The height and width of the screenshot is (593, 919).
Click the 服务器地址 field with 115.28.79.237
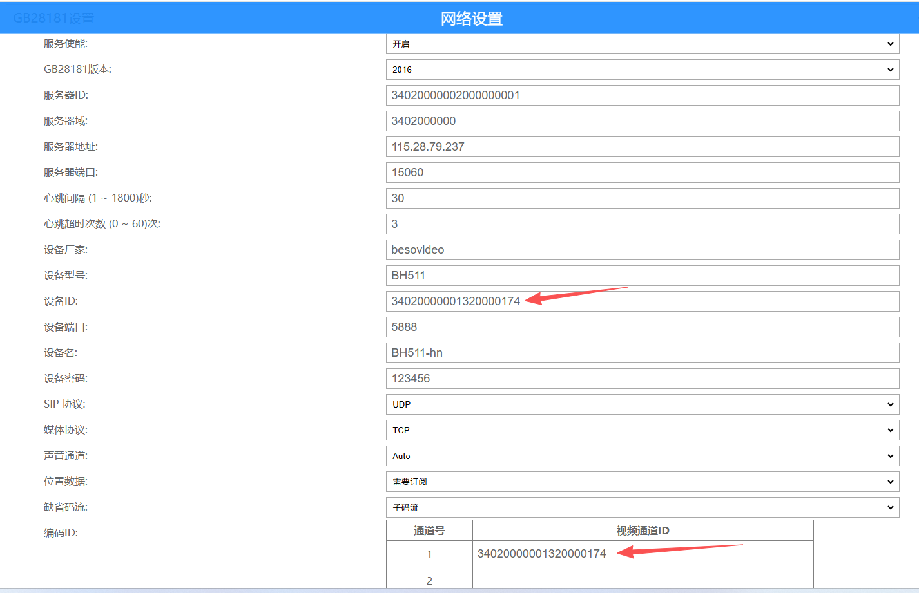tap(642, 147)
